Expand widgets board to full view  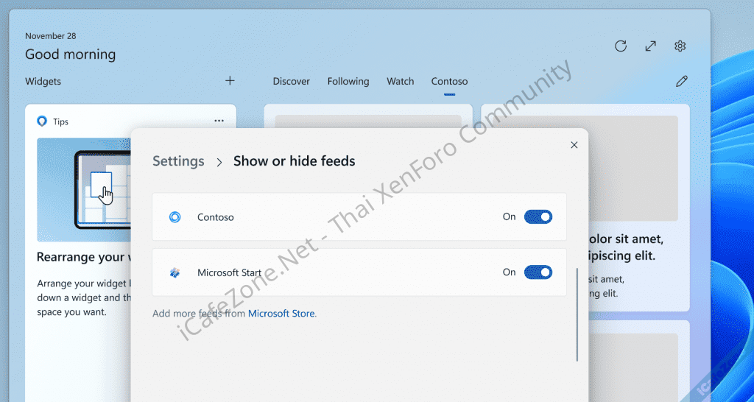click(650, 46)
